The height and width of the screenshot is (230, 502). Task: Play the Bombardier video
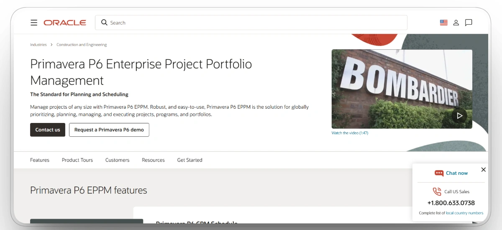[459, 116]
